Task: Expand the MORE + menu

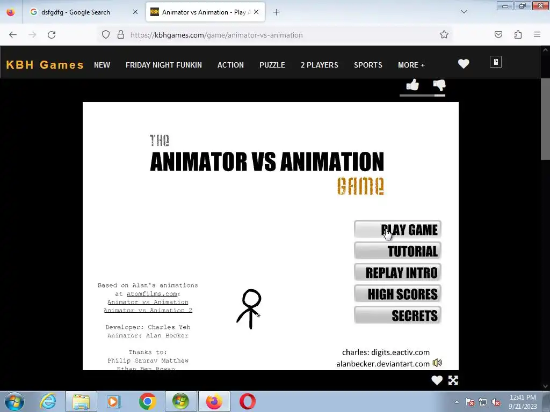Action: 411,65
